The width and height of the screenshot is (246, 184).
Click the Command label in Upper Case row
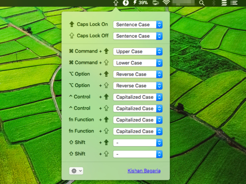pyautogui.click(x=83, y=51)
